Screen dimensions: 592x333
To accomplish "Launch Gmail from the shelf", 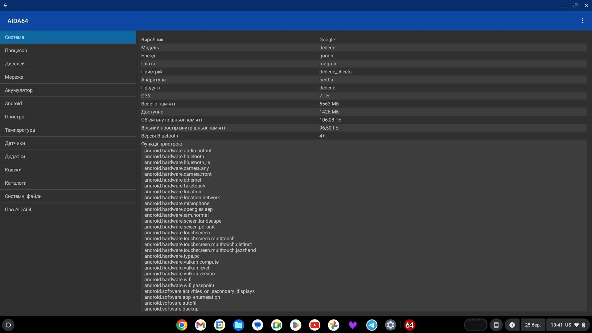I will pos(201,325).
